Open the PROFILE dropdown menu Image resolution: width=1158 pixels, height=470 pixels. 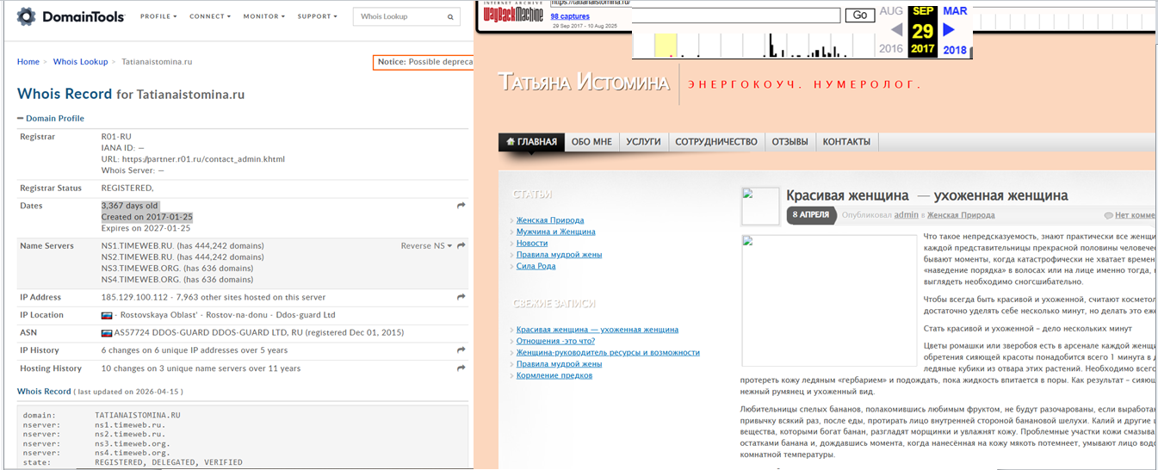pyautogui.click(x=158, y=16)
